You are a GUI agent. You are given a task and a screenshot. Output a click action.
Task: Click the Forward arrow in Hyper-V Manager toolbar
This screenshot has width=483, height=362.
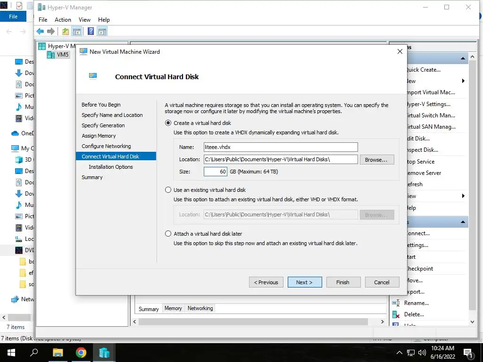tap(51, 31)
